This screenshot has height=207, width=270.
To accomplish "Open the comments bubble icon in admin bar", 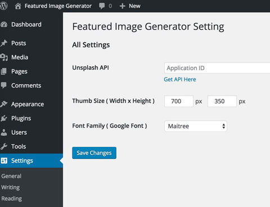I will 102,6.
